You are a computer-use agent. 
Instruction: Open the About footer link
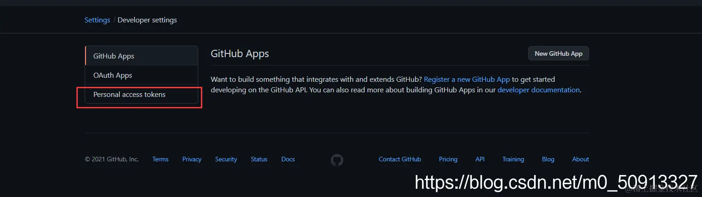[x=581, y=159]
